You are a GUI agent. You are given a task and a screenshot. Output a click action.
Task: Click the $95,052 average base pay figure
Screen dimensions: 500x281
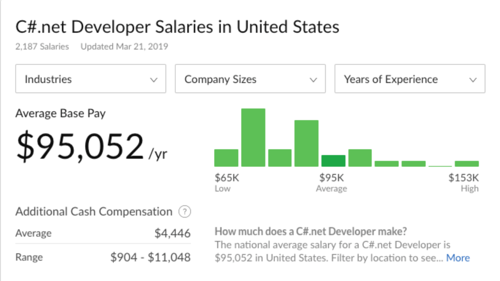point(80,146)
